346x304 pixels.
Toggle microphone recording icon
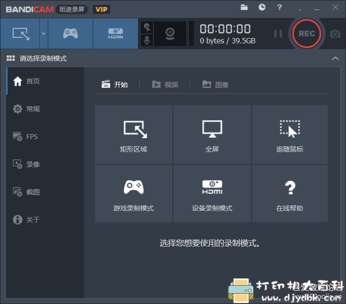147,40
